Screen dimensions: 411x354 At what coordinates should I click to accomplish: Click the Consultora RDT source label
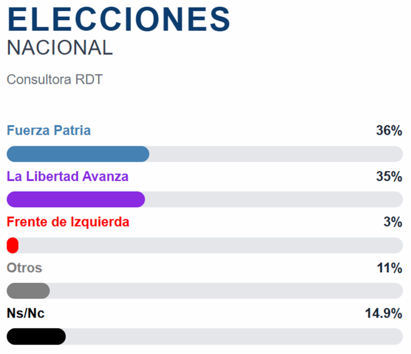click(55, 79)
